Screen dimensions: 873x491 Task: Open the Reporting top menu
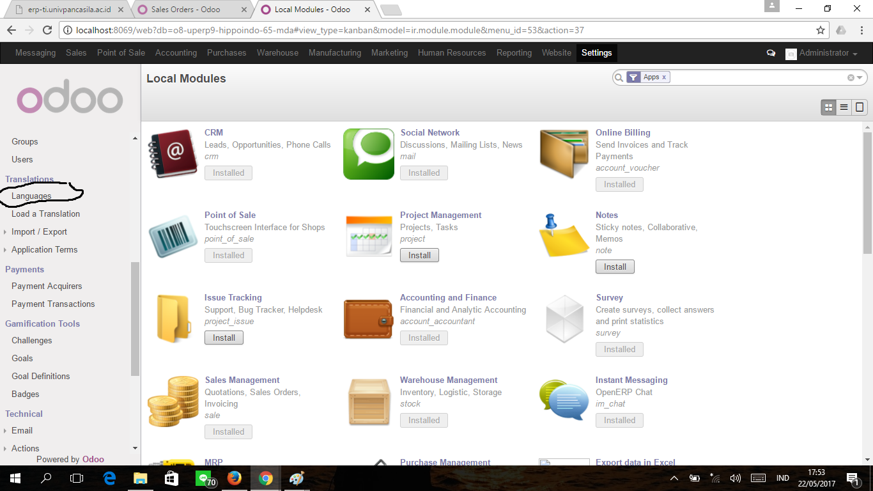514,53
